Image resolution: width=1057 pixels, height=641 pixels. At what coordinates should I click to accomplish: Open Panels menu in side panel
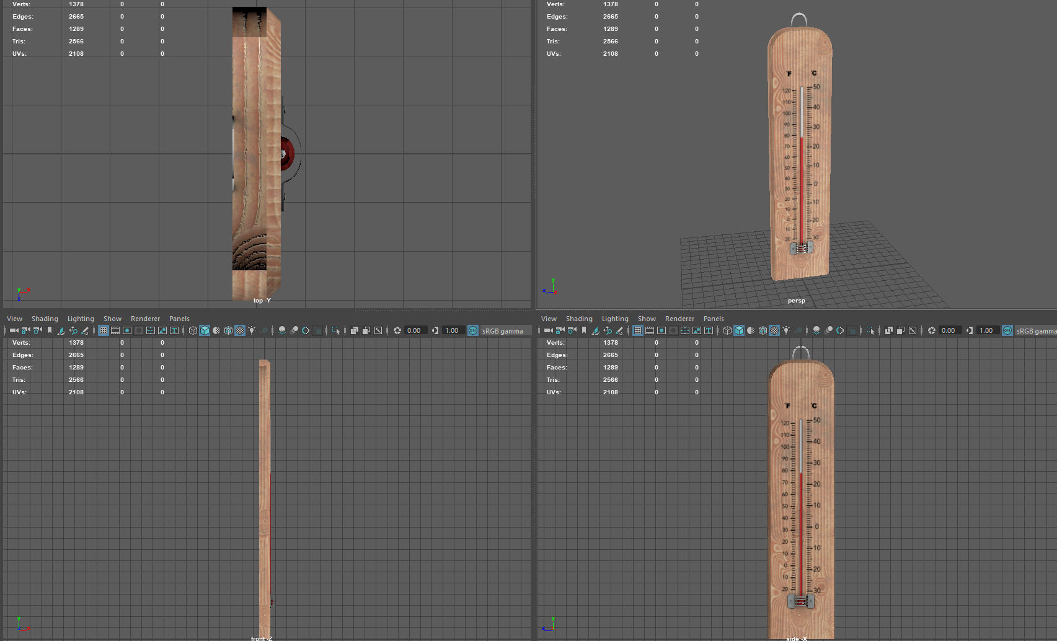(714, 319)
